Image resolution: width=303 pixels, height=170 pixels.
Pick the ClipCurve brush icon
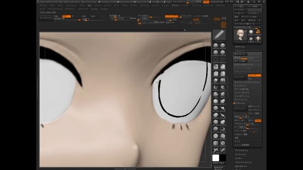click(216, 80)
